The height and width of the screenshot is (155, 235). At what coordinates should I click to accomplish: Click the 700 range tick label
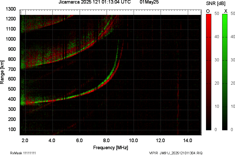point(12,69)
